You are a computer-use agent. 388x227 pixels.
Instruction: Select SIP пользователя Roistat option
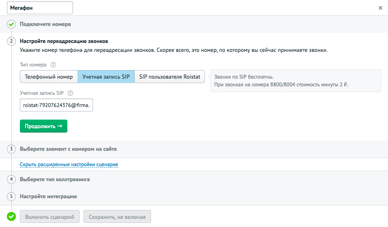(x=170, y=77)
